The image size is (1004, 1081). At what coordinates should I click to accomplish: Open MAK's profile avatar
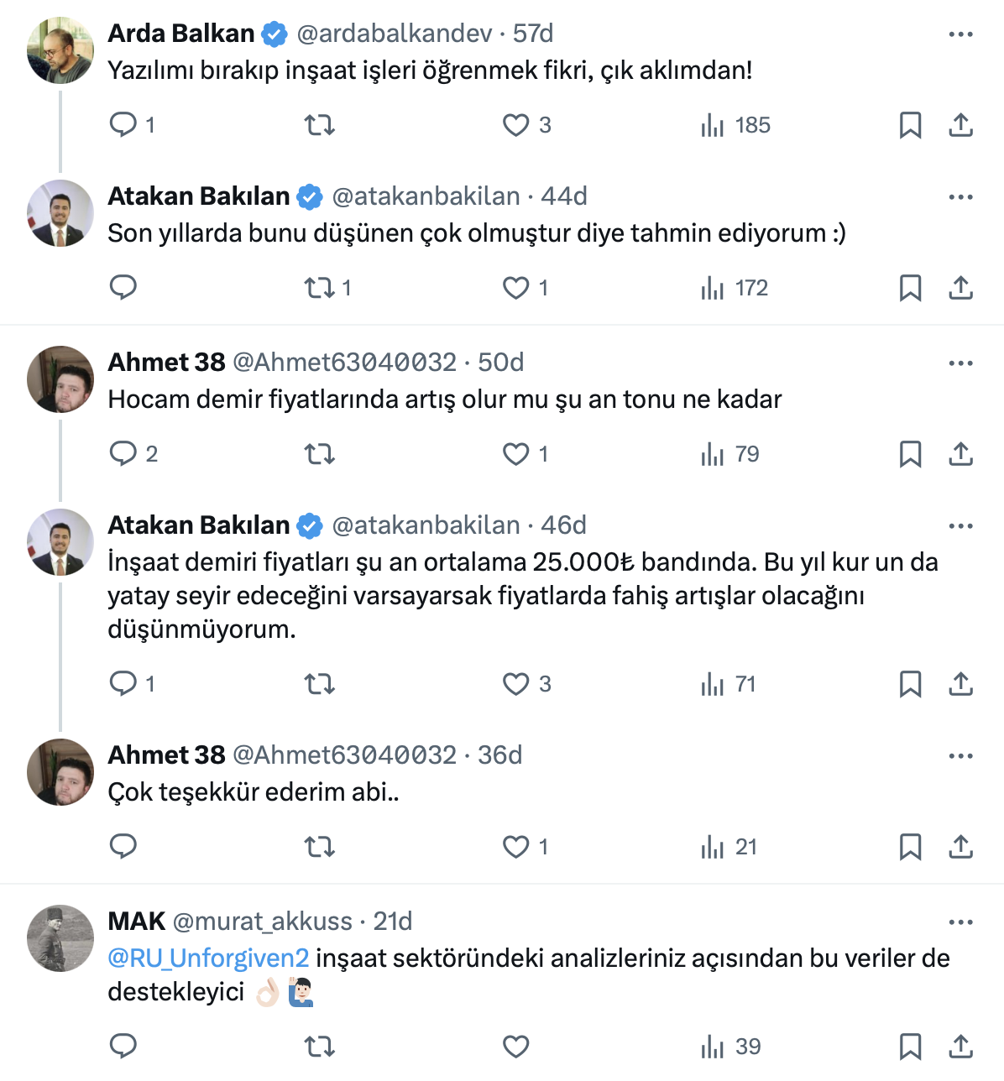60,938
